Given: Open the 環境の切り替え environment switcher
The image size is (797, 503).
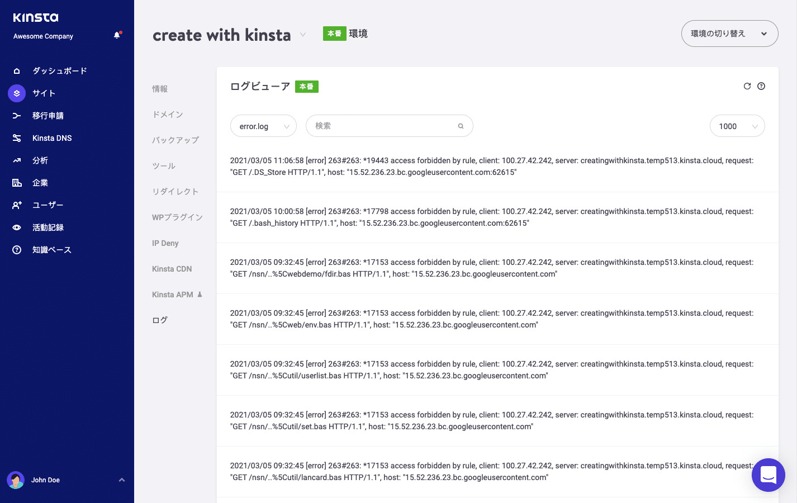Looking at the screenshot, I should coord(729,34).
